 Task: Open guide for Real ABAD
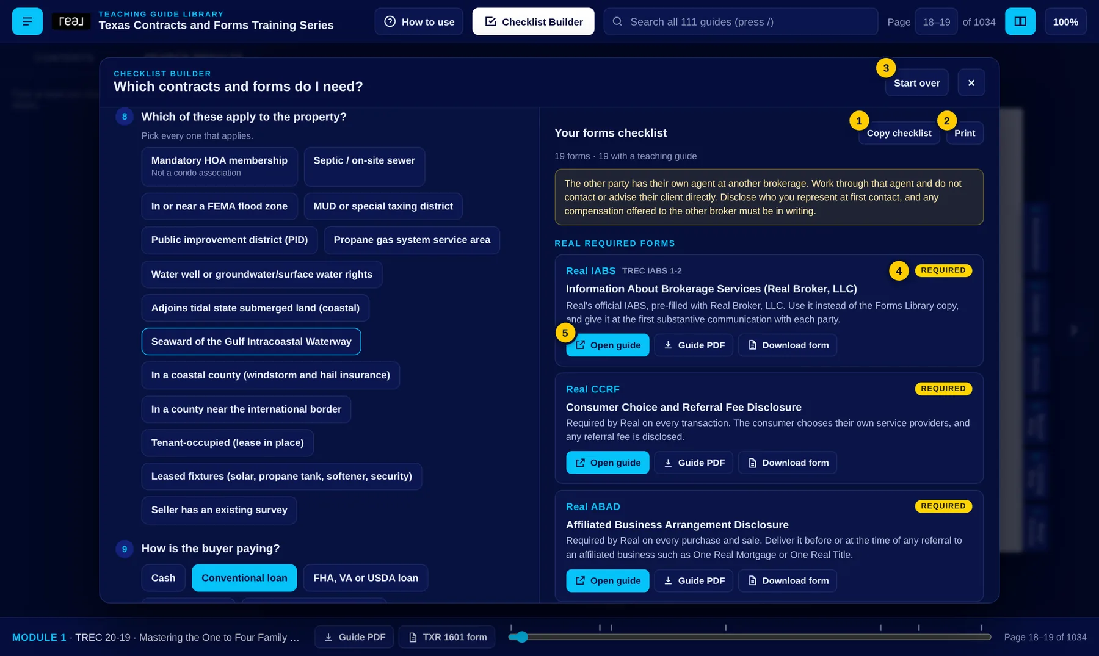point(608,580)
